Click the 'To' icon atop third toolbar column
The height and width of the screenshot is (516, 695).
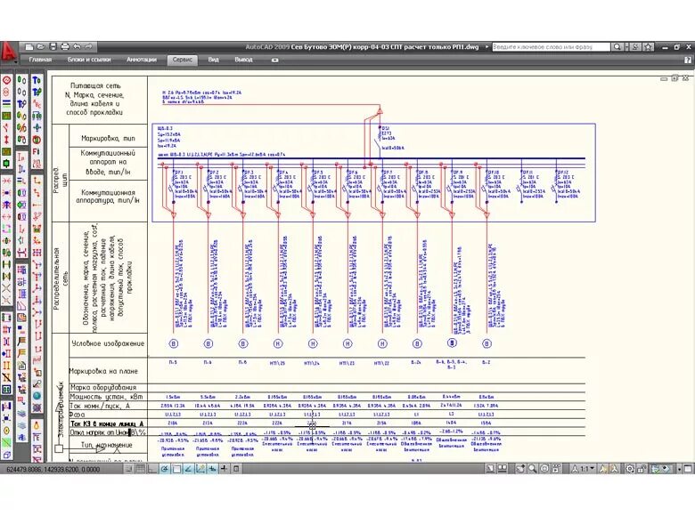tap(37, 80)
